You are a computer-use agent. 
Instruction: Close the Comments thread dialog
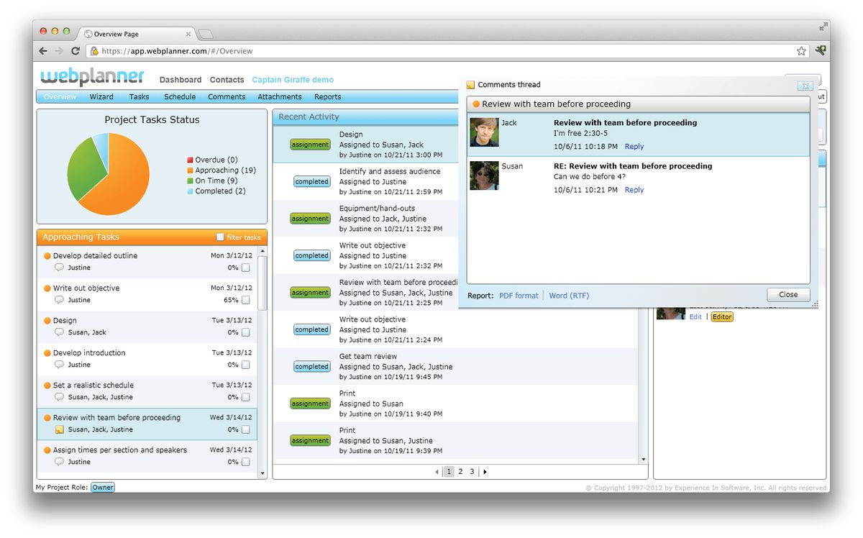tap(787, 294)
